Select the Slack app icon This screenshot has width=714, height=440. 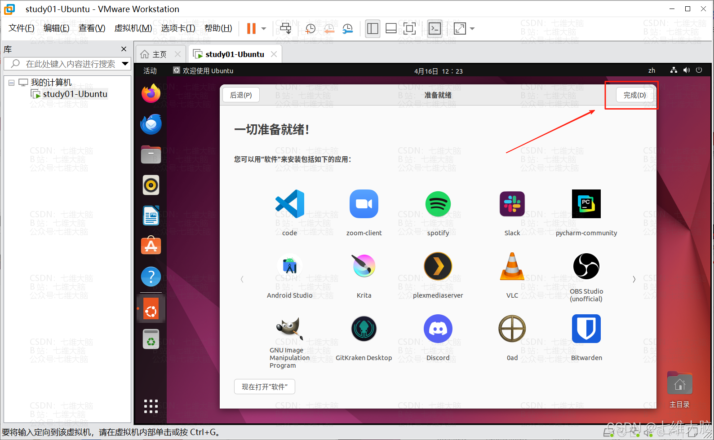pyautogui.click(x=512, y=204)
